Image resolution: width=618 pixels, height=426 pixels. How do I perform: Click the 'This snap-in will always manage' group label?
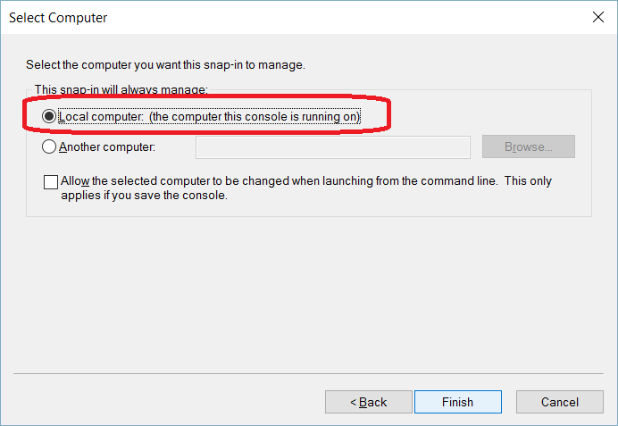click(x=121, y=89)
